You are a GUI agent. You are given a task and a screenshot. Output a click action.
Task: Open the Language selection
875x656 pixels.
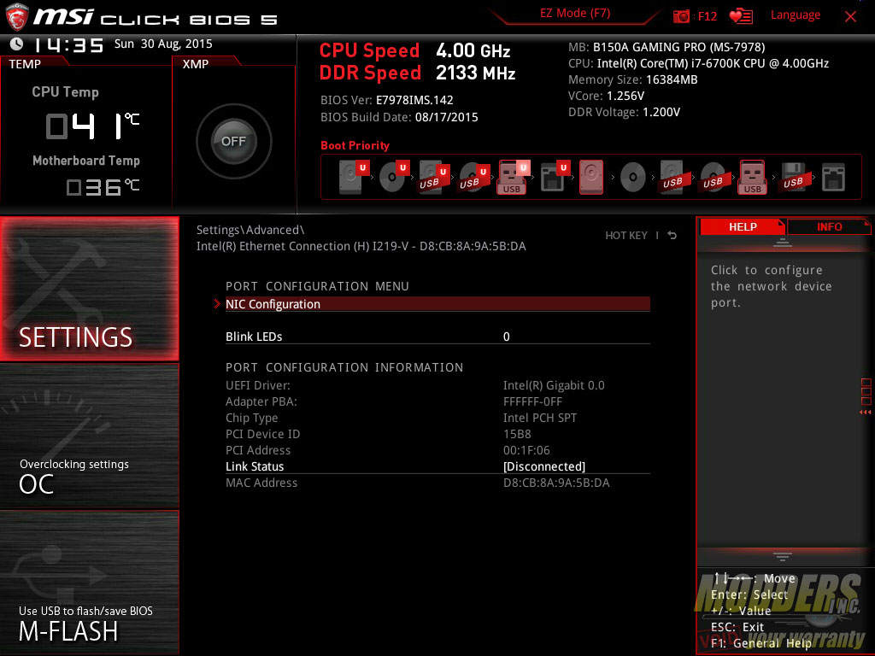click(796, 15)
